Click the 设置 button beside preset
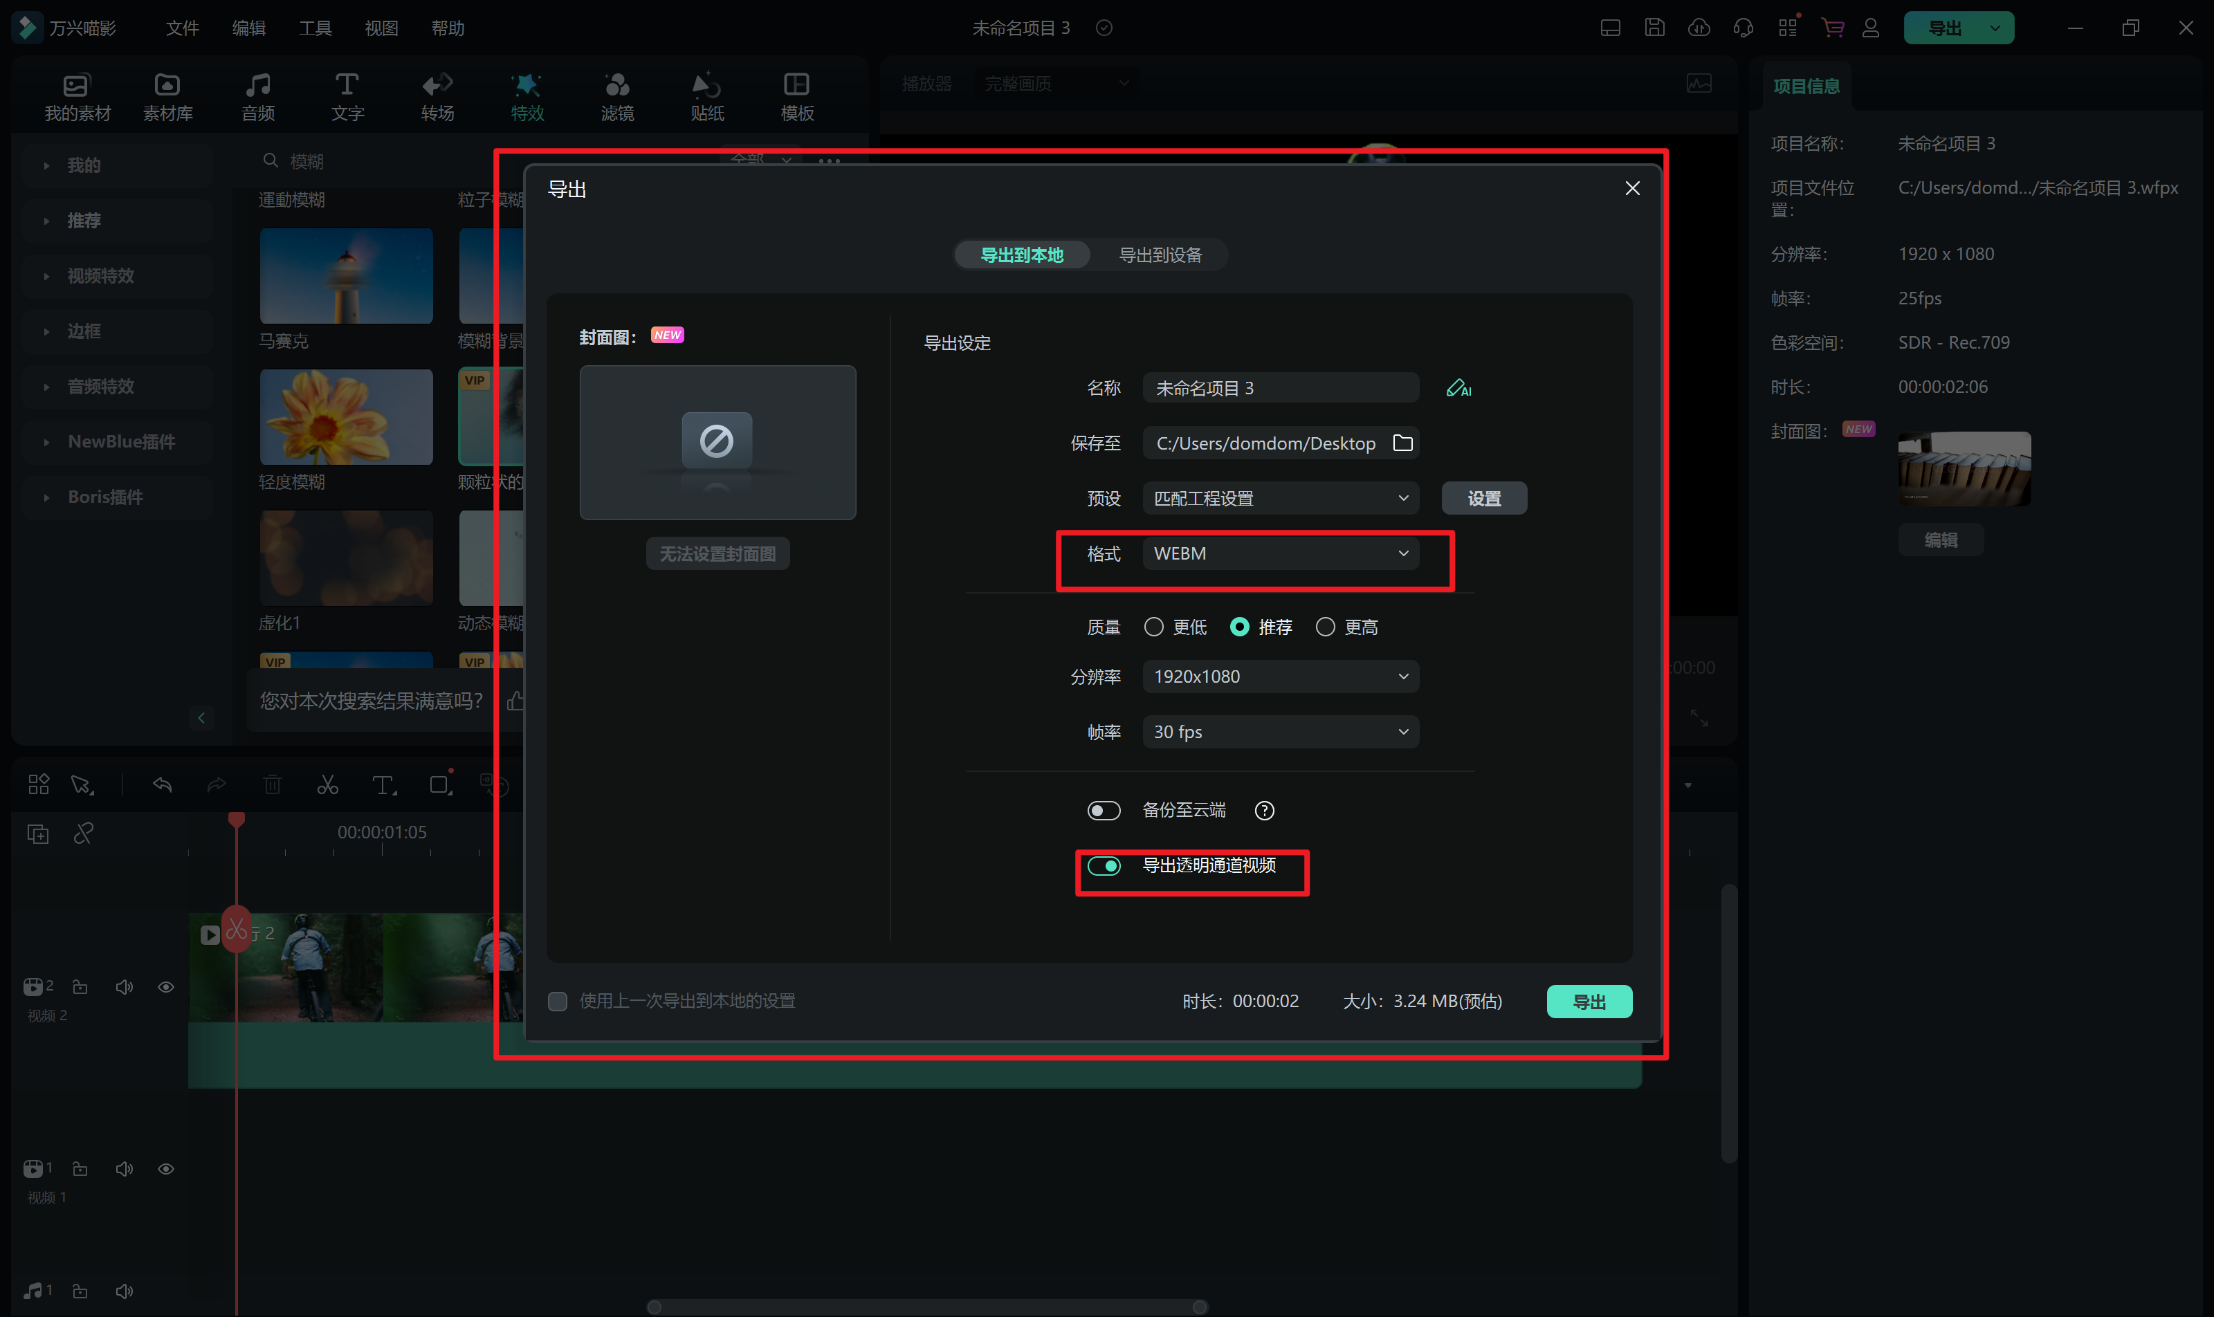This screenshot has width=2214, height=1317. coord(1483,498)
